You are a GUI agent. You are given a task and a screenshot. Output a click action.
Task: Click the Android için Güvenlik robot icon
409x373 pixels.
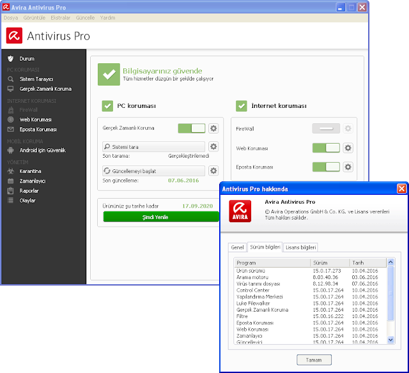10,150
